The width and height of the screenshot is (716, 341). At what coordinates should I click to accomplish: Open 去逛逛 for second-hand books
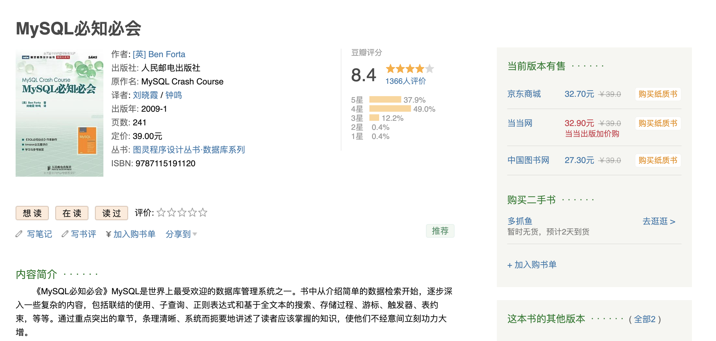[659, 221]
